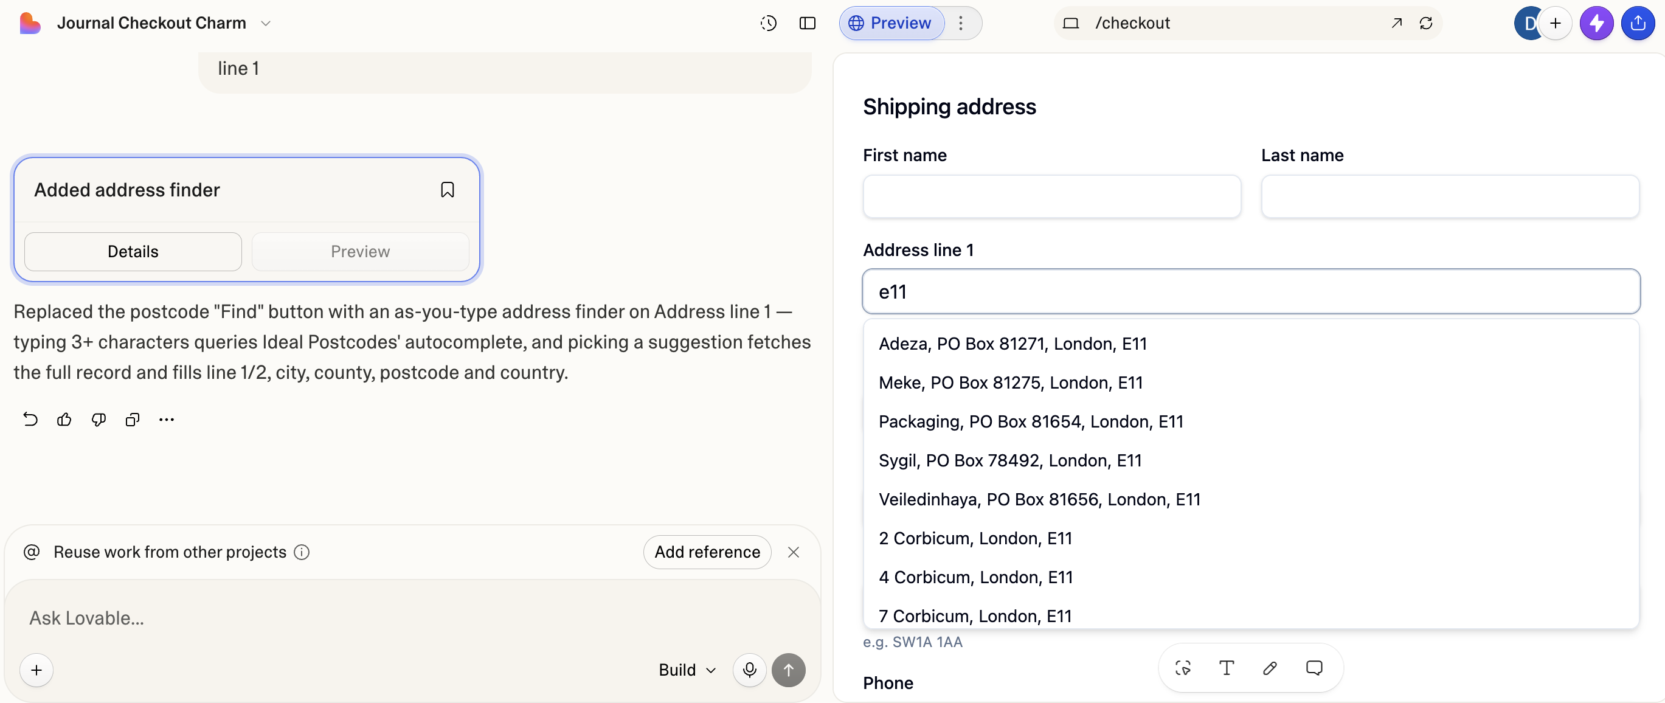Click the Lovable heart logo
The image size is (1665, 703).
click(30, 23)
